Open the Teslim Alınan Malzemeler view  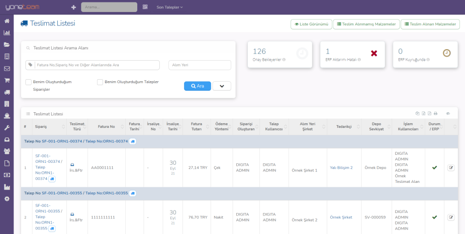(x=430, y=24)
